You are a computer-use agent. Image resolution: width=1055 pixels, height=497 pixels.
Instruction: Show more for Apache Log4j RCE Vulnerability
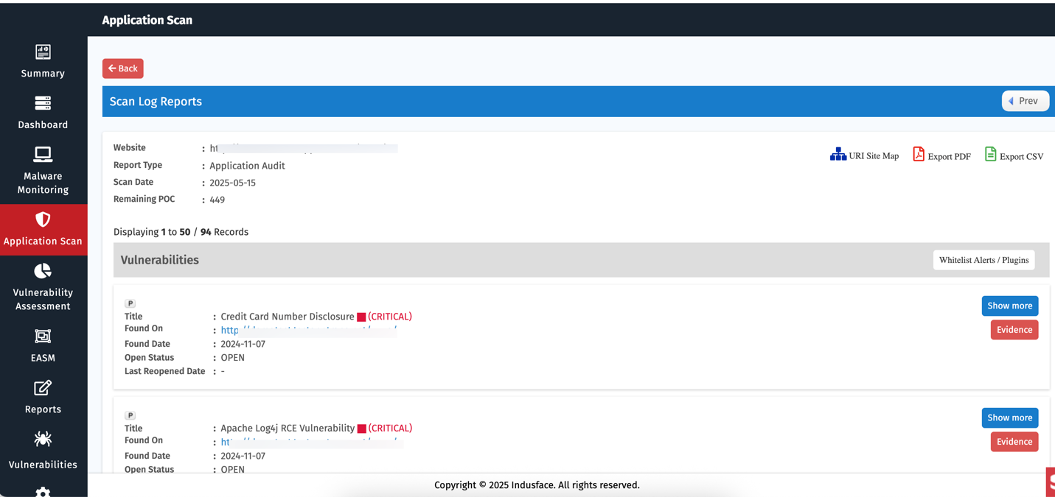[x=1009, y=417]
